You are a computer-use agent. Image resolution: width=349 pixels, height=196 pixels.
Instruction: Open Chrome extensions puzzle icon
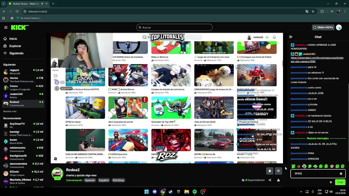coord(322,11)
